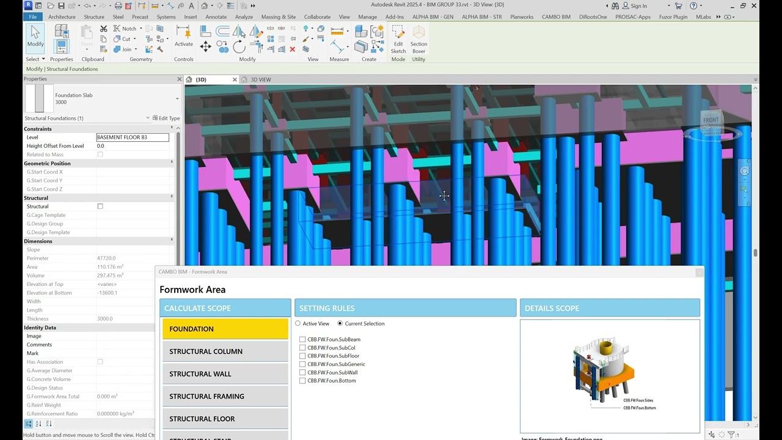The height and width of the screenshot is (440, 782).
Task: Click the Print icon in quick access toolbar
Action: coord(119,5)
